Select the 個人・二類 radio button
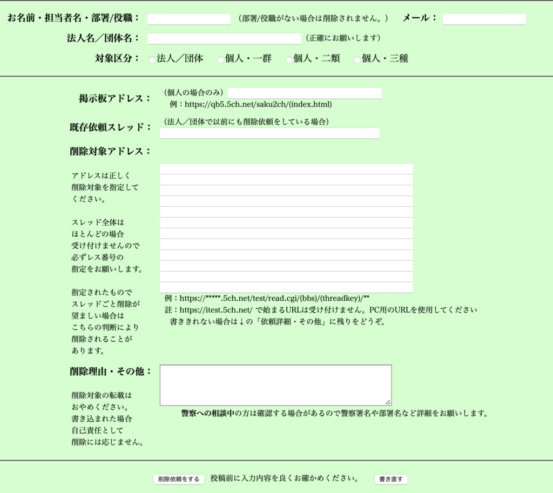Image resolution: width=553 pixels, height=493 pixels. click(x=289, y=59)
